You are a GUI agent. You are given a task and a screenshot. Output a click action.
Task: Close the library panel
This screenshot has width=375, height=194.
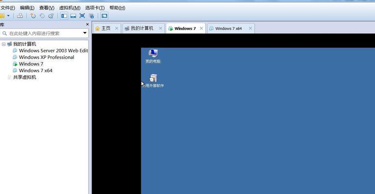87,24
